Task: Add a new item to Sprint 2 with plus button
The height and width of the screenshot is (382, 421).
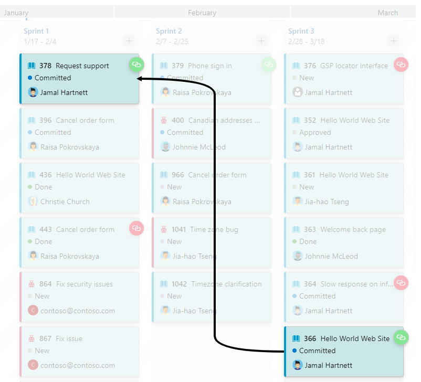Action: click(x=261, y=41)
